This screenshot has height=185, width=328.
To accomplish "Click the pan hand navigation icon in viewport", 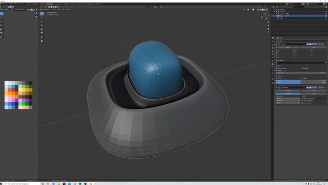I will tap(269, 26).
